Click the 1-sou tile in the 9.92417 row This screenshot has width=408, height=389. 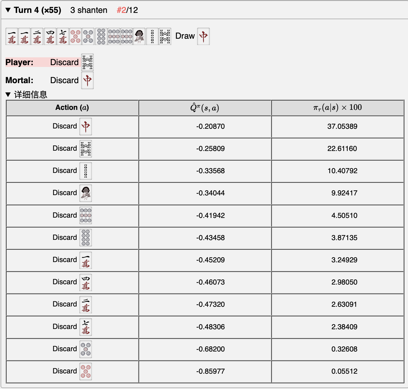coord(86,193)
